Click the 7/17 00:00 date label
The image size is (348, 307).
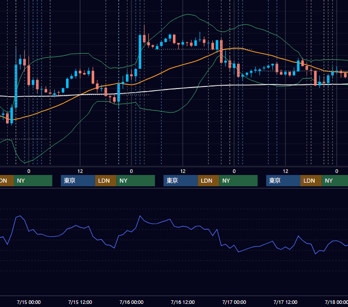(234, 302)
